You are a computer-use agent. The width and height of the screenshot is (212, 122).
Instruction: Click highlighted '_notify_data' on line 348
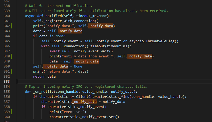pyautogui.click(x=140, y=56)
